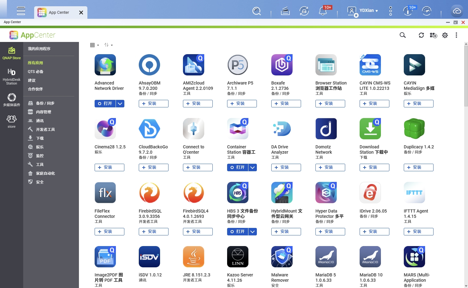Open the YDXian user account dropdown
468x288 pixels.
[x=363, y=11]
